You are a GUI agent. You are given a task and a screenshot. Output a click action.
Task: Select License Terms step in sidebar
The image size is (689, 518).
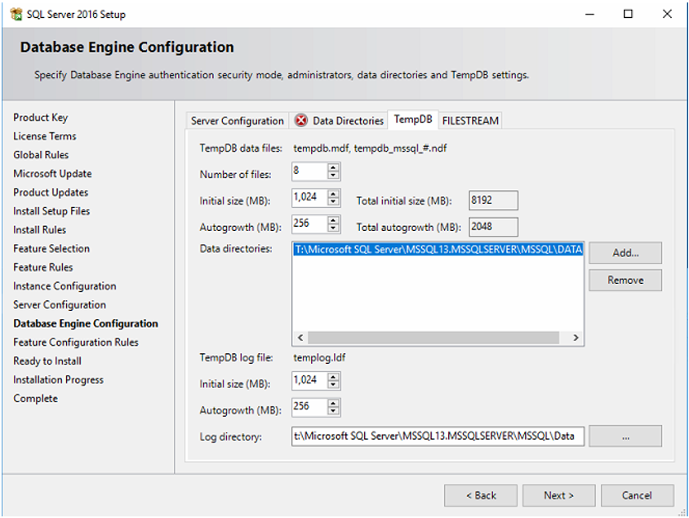click(44, 136)
